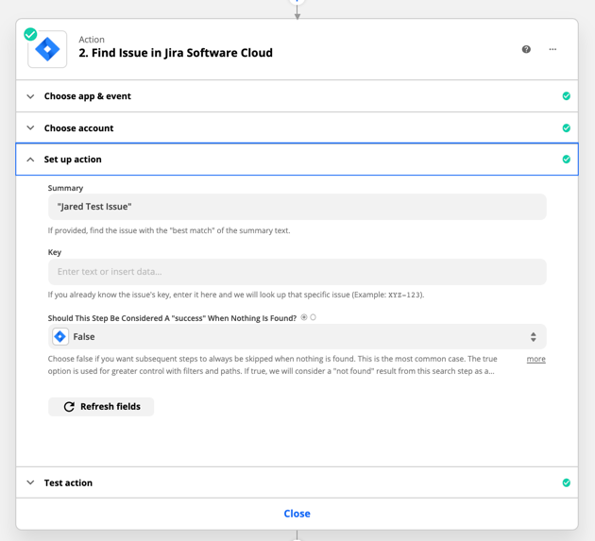
Task: Select the second radio option beside success question
Action: (x=313, y=317)
